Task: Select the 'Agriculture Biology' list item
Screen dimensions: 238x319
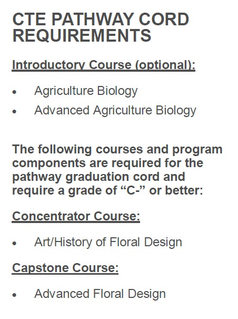Action: pos(86,91)
